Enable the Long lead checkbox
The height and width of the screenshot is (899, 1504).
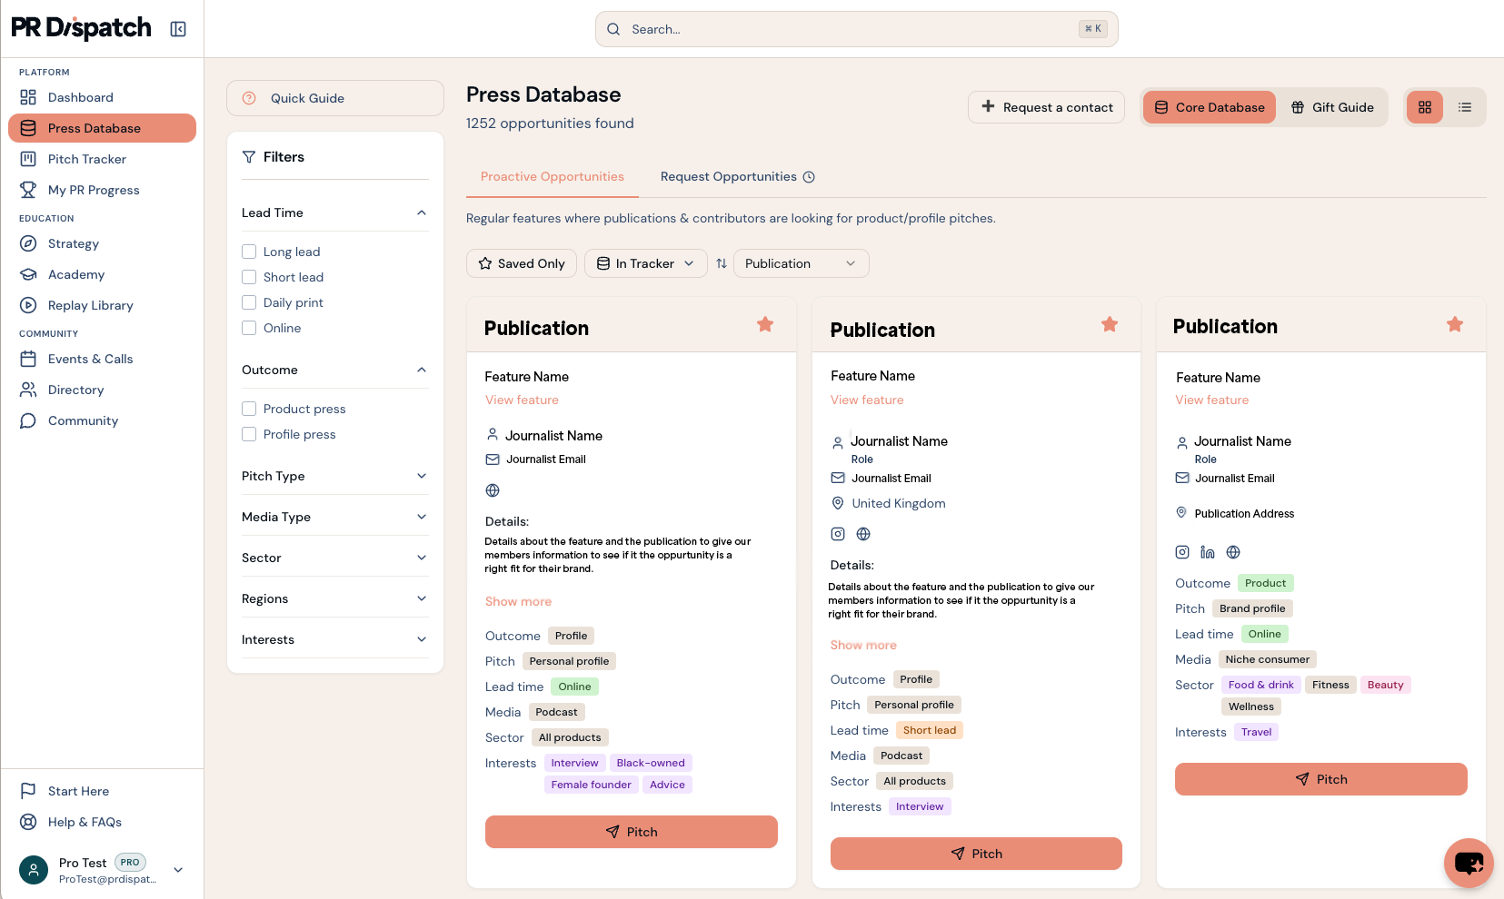[249, 251]
